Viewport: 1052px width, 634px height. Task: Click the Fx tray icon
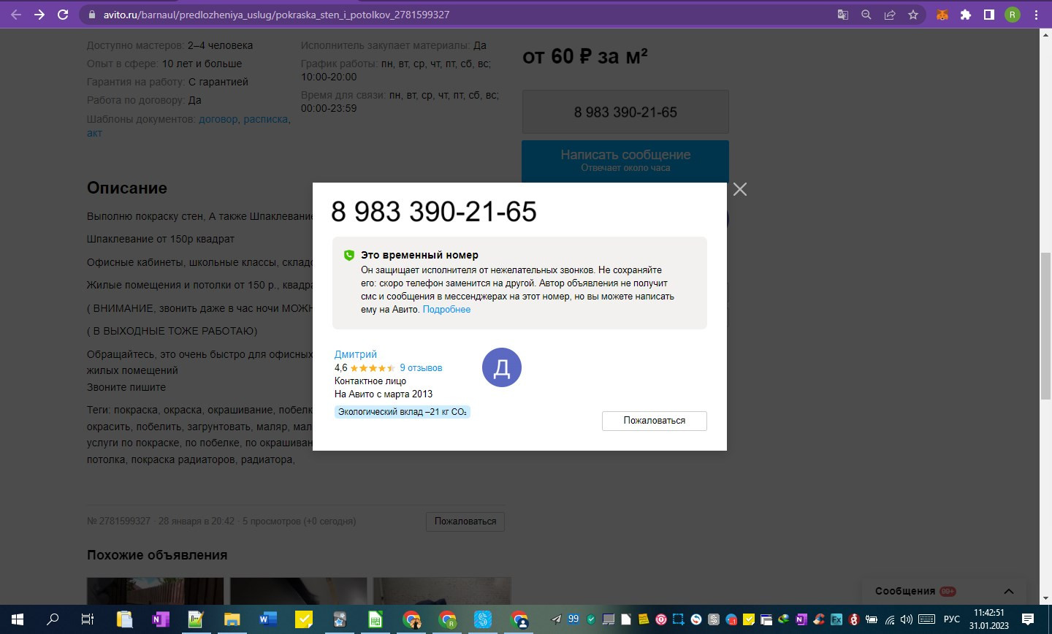[836, 619]
